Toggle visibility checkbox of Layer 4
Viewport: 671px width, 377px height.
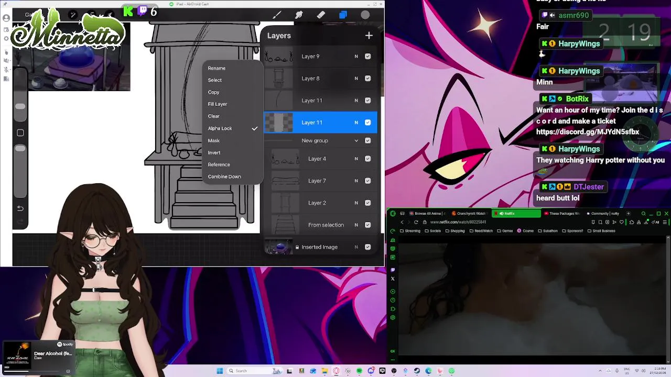[367, 159]
